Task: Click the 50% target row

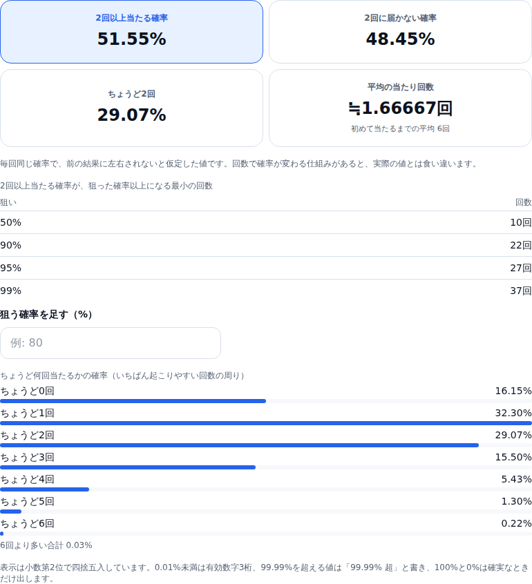Action: pos(266,222)
